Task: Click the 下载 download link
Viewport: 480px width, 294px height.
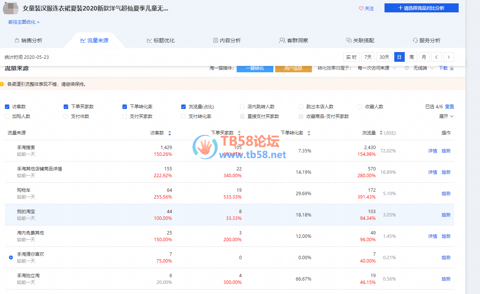Action: coord(443,68)
